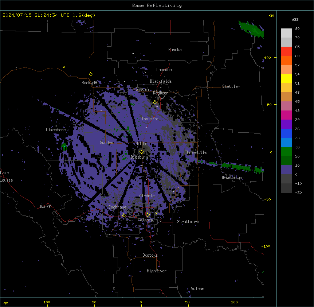Click the yellow radar site marker near Didsbury
The height and width of the screenshot is (307, 314).
point(141,152)
